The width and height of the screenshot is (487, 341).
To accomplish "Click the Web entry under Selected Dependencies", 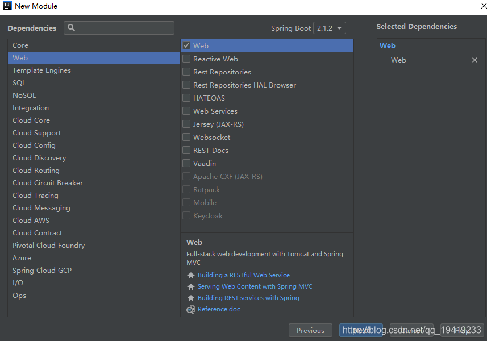I will [398, 60].
